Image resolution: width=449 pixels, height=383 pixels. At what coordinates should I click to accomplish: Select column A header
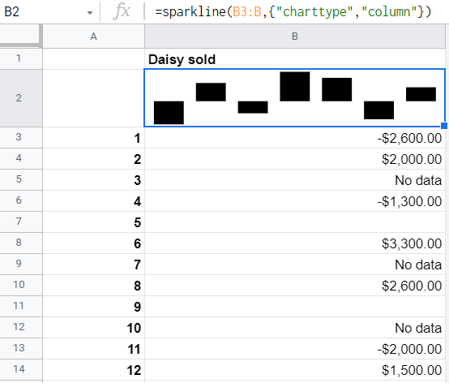click(x=94, y=37)
